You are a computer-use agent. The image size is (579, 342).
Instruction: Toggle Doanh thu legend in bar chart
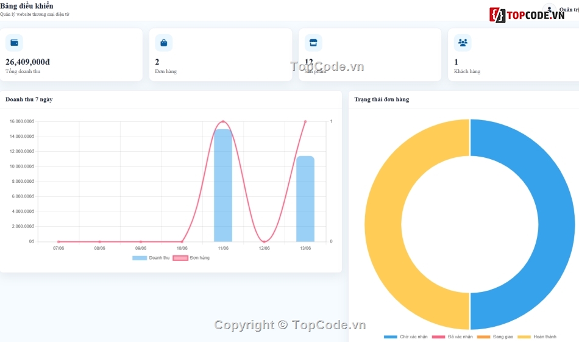[x=151, y=258]
